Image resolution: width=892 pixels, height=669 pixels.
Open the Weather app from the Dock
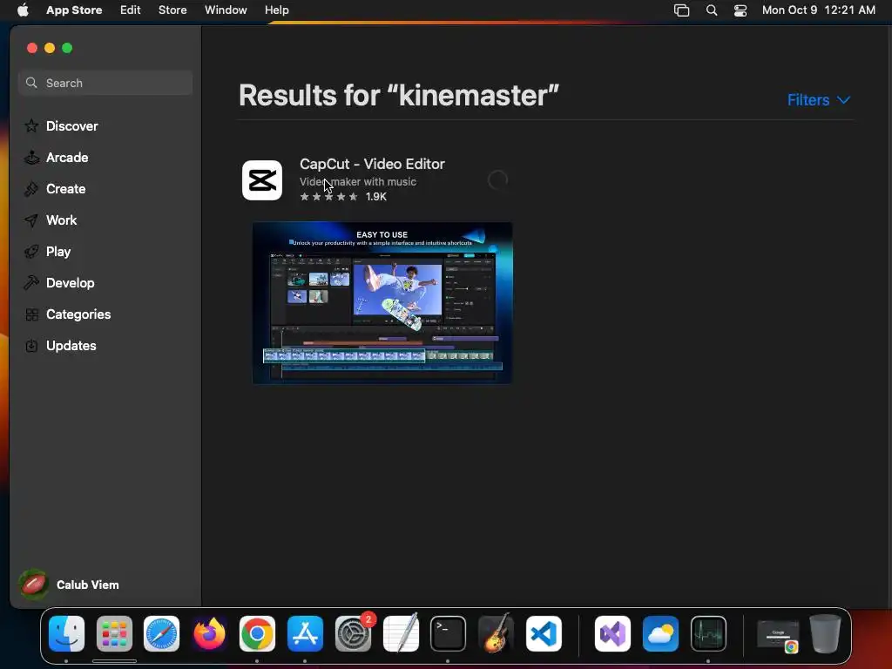pos(660,633)
